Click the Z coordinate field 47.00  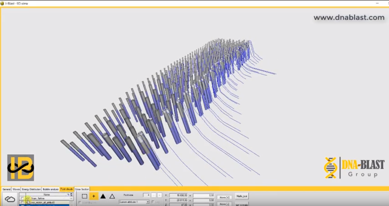[179, 205]
